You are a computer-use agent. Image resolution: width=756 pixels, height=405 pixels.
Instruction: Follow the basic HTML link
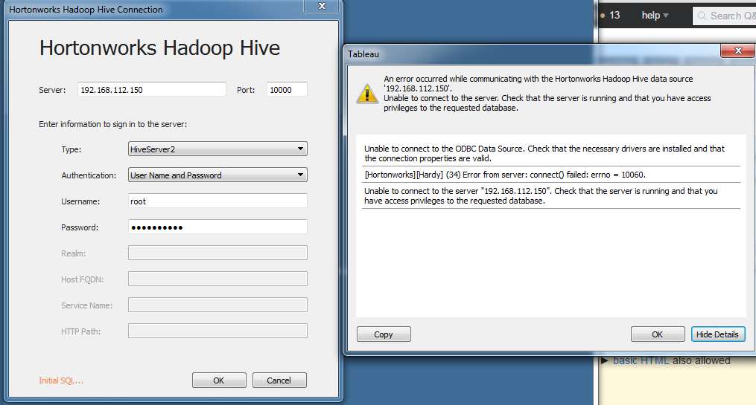coord(641,361)
